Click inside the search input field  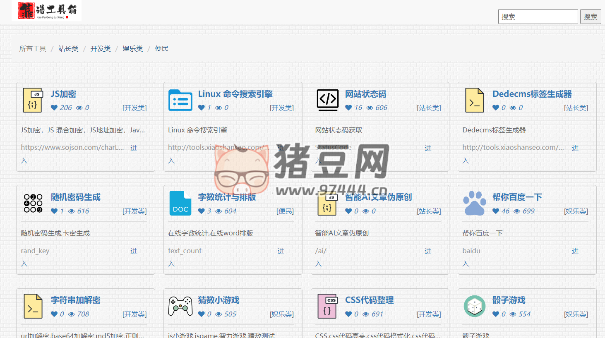pos(538,17)
